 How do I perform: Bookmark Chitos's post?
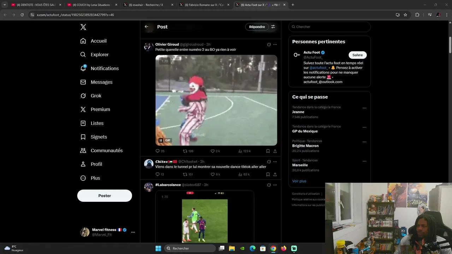tap(268, 174)
